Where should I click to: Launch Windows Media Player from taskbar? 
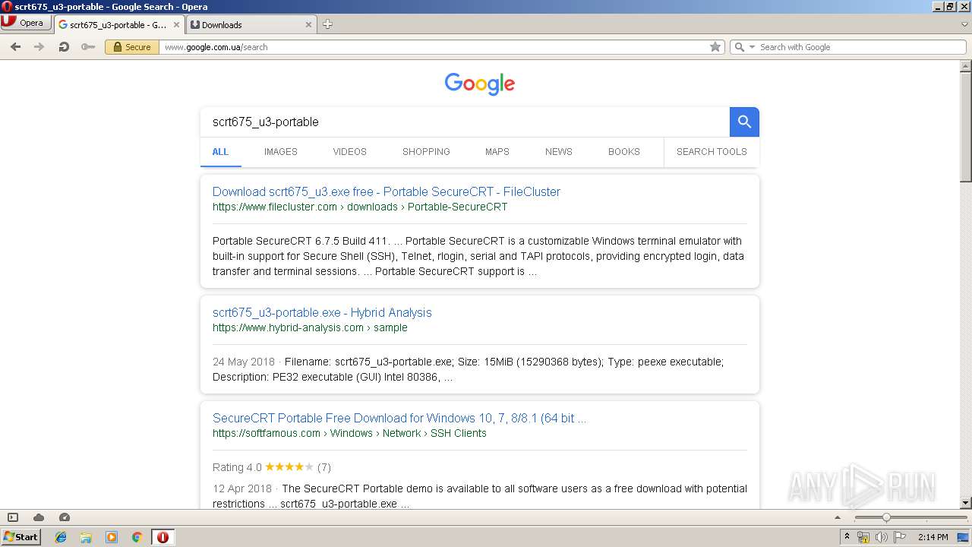112,537
